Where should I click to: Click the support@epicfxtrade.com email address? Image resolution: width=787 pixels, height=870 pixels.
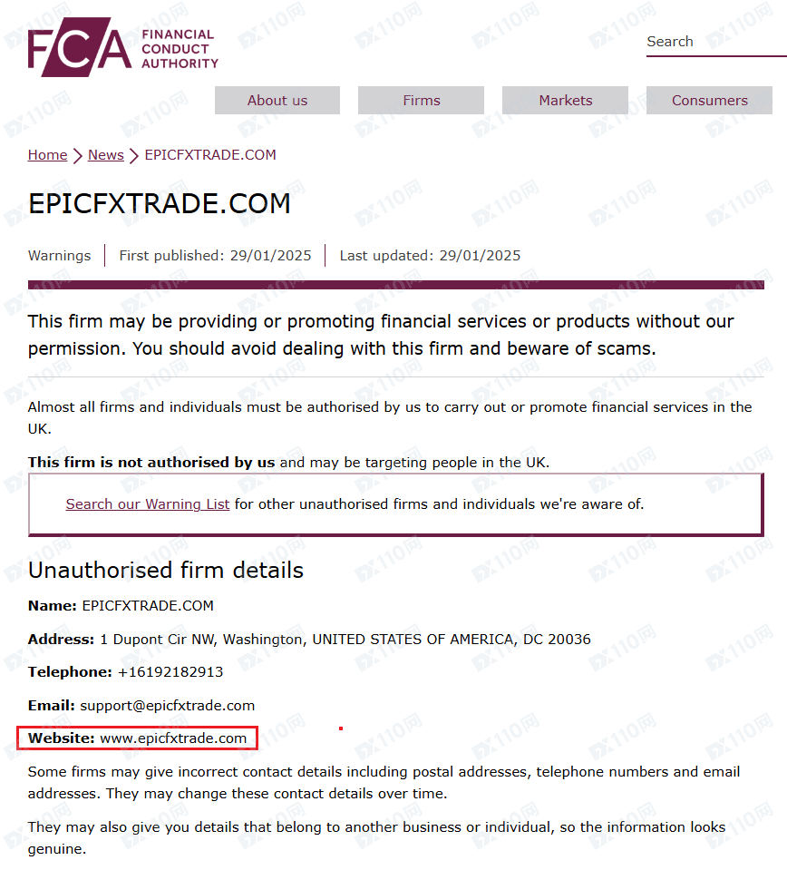pos(168,706)
